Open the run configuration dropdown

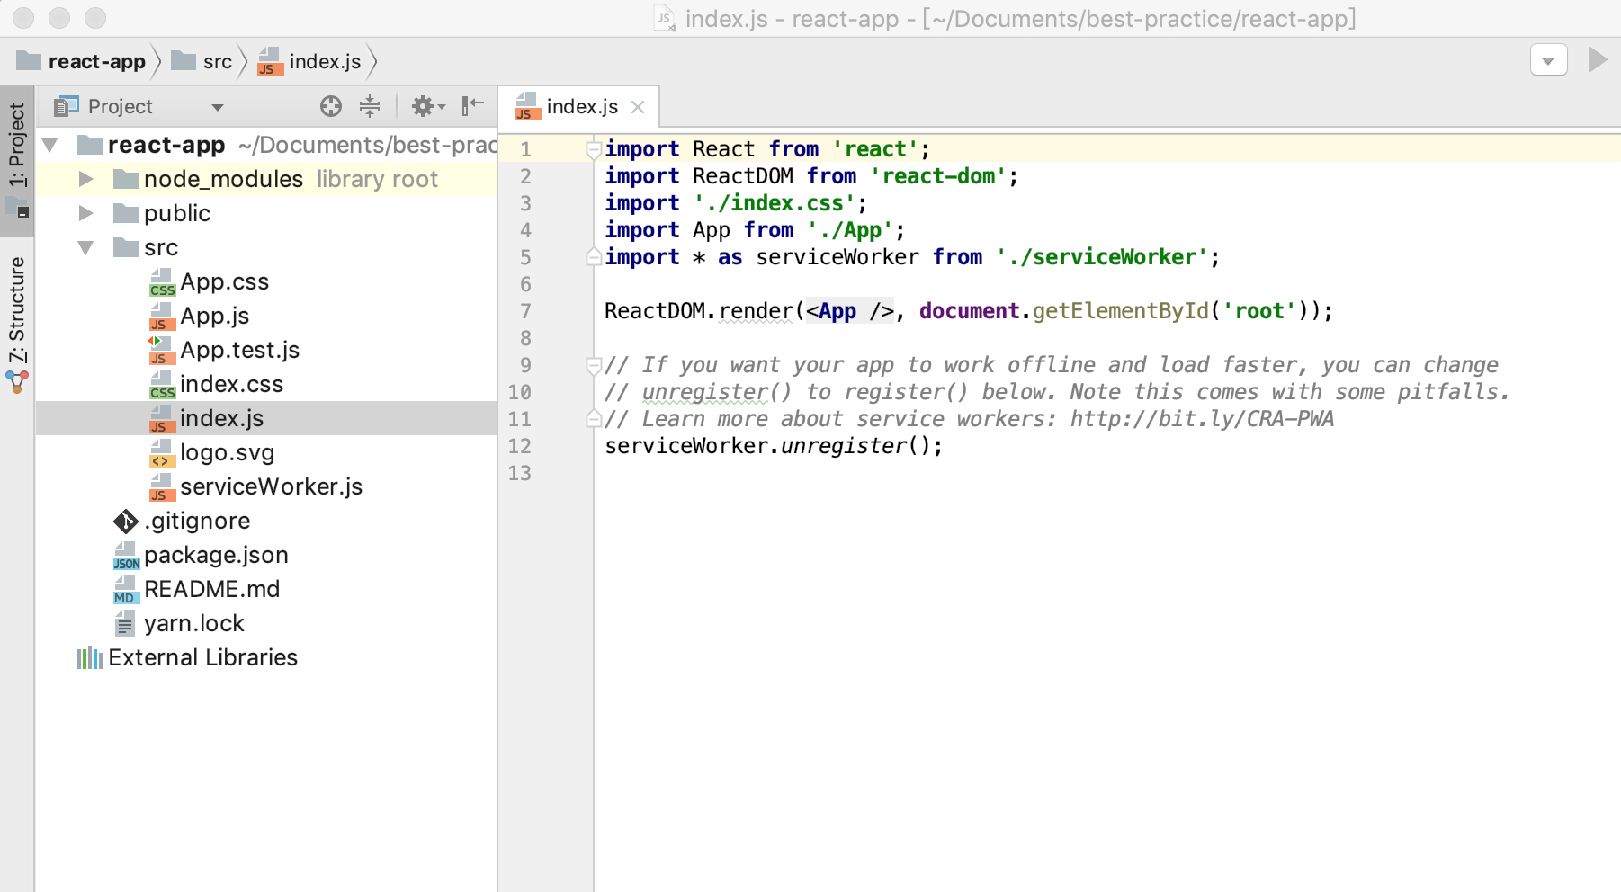tap(1548, 60)
